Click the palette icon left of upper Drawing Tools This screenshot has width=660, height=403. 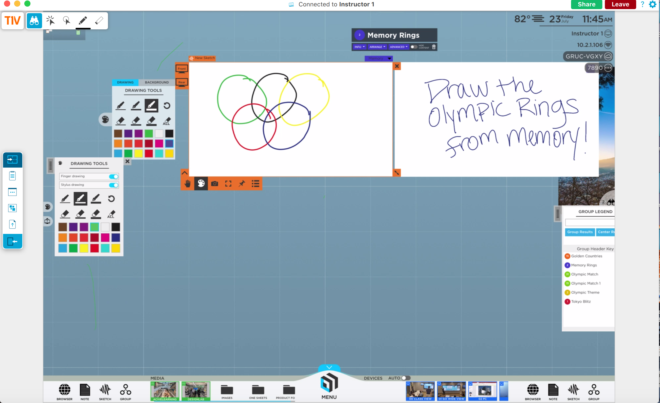(x=105, y=119)
